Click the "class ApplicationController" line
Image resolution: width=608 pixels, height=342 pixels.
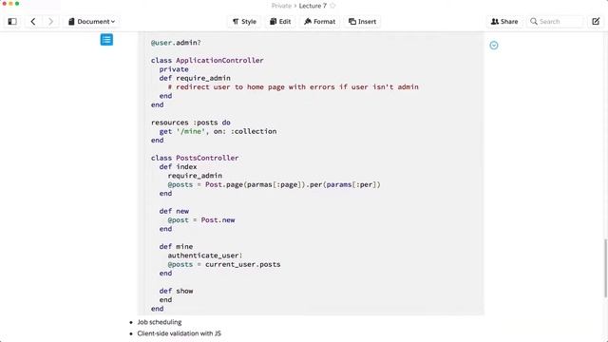(207, 60)
